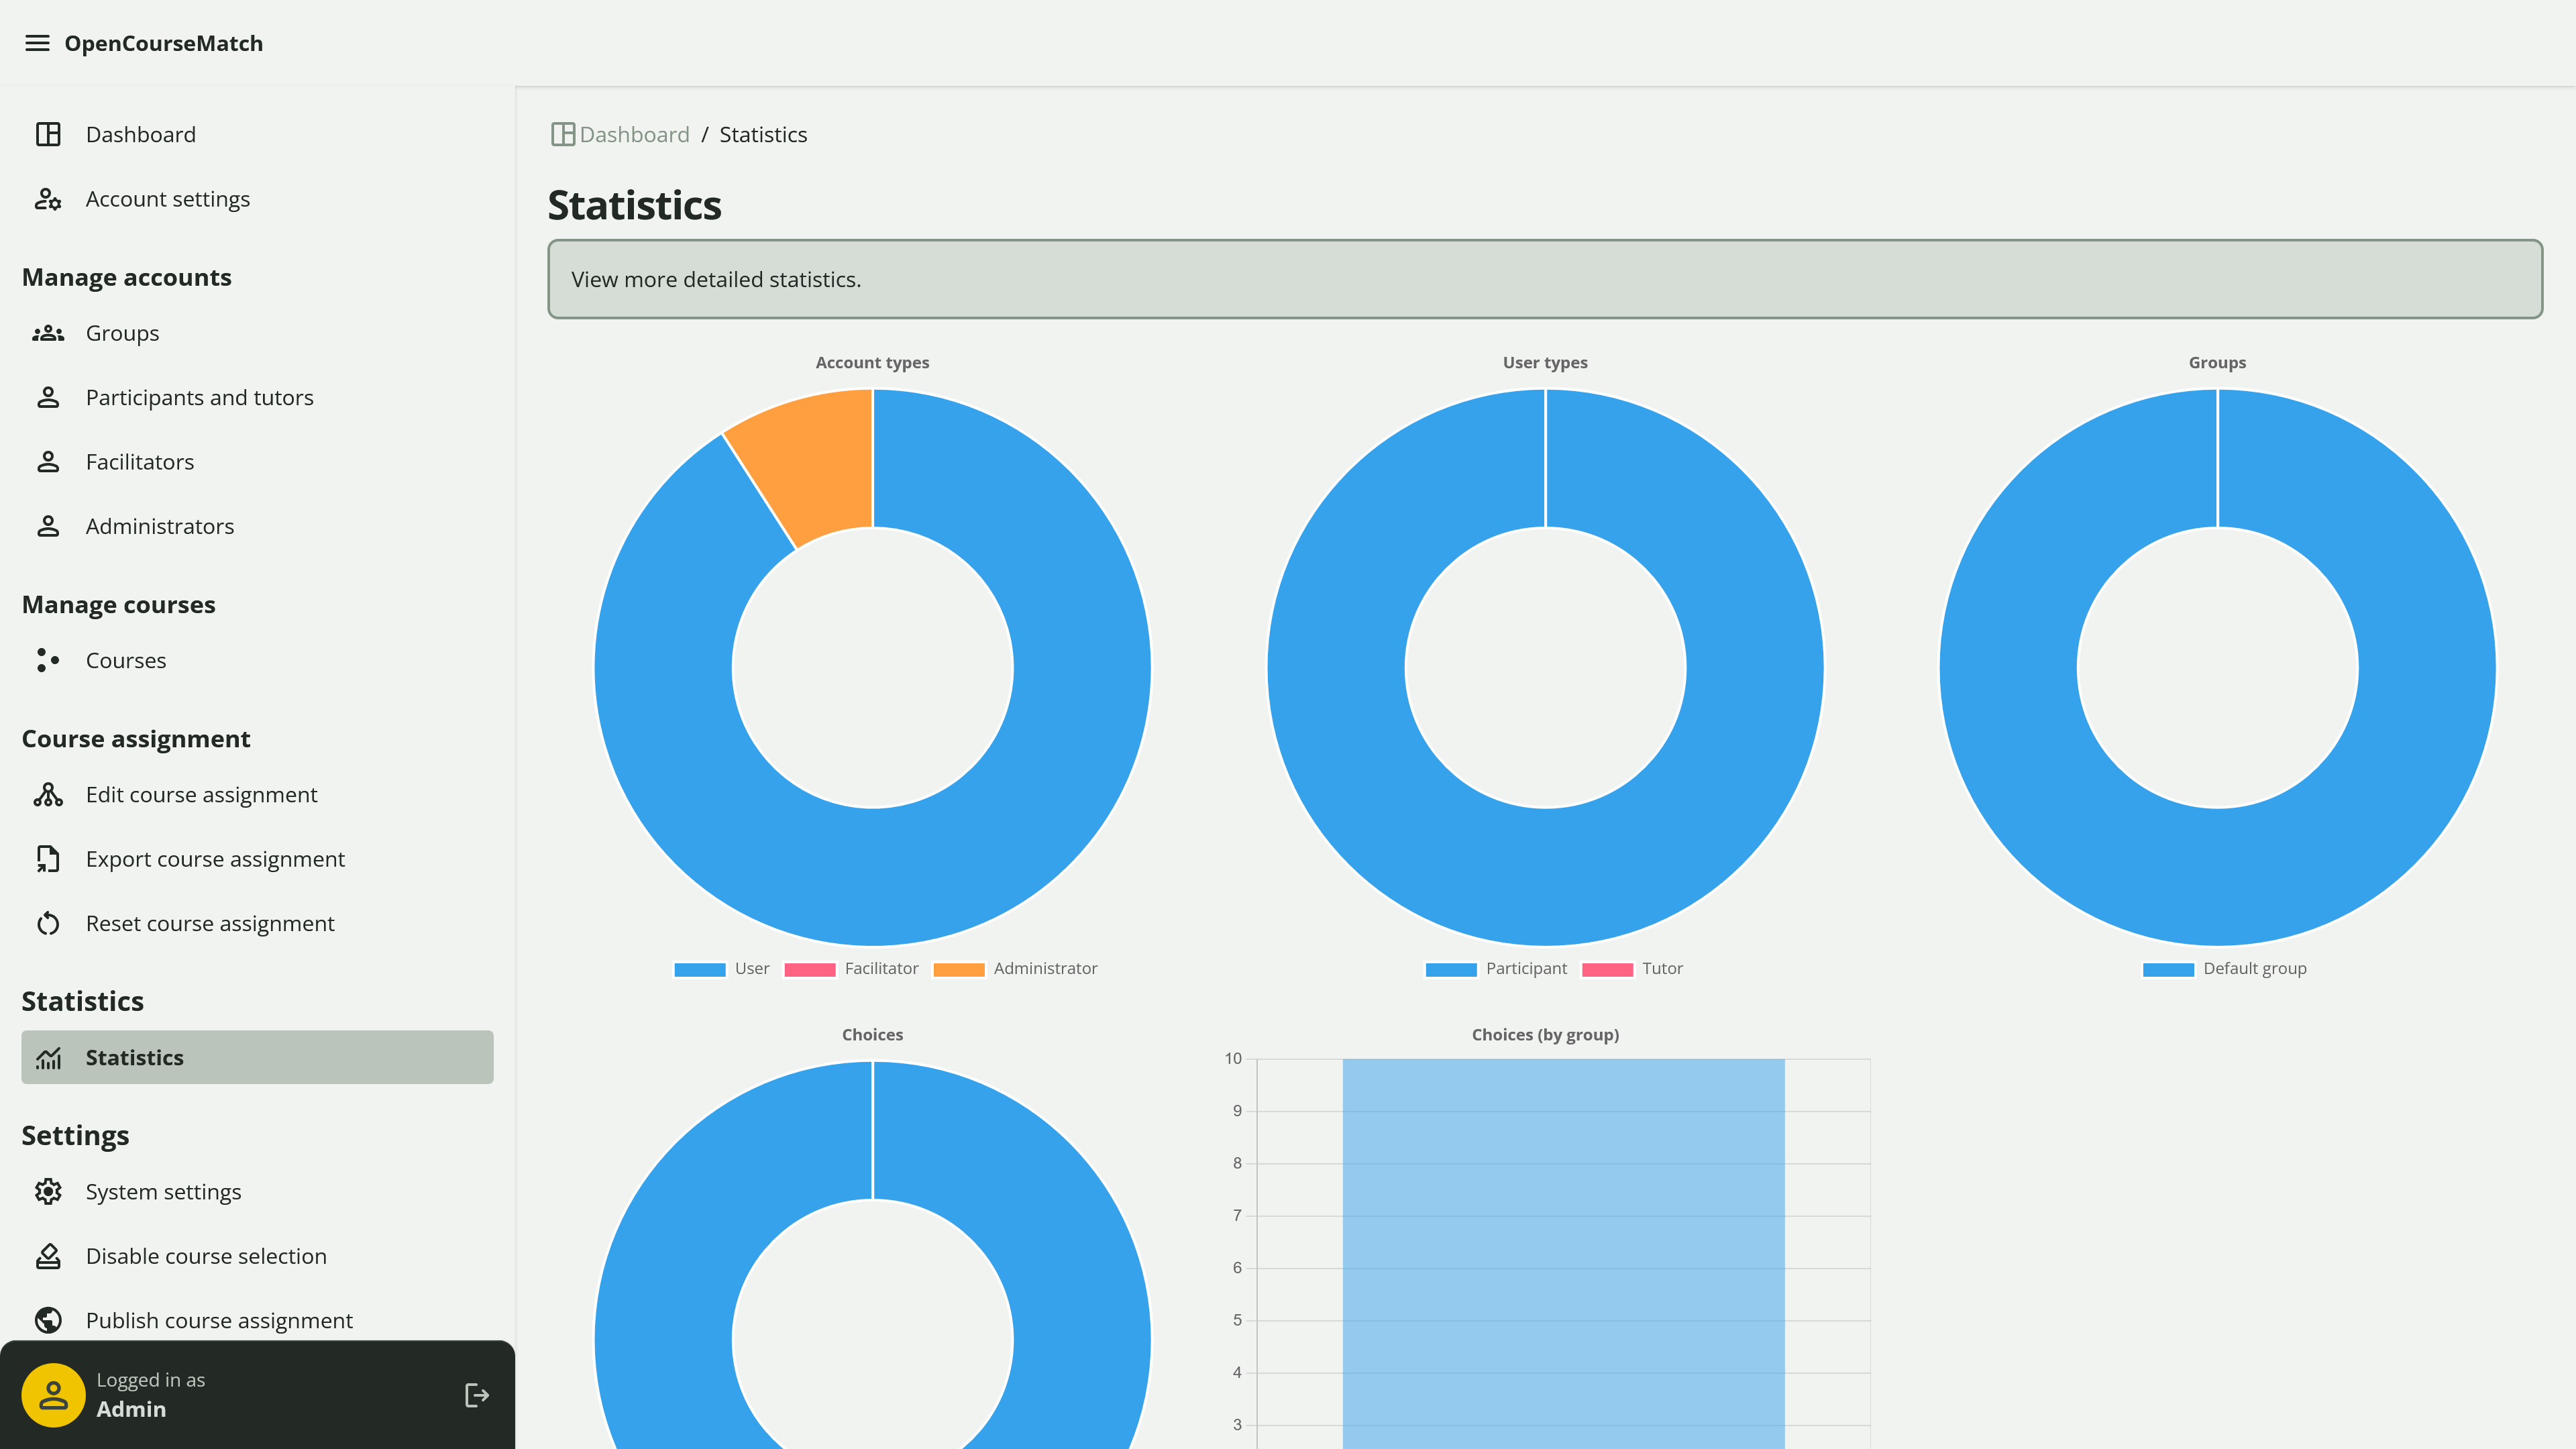Click the Manage accounts section heading
The height and width of the screenshot is (1449, 2576).
(x=127, y=277)
